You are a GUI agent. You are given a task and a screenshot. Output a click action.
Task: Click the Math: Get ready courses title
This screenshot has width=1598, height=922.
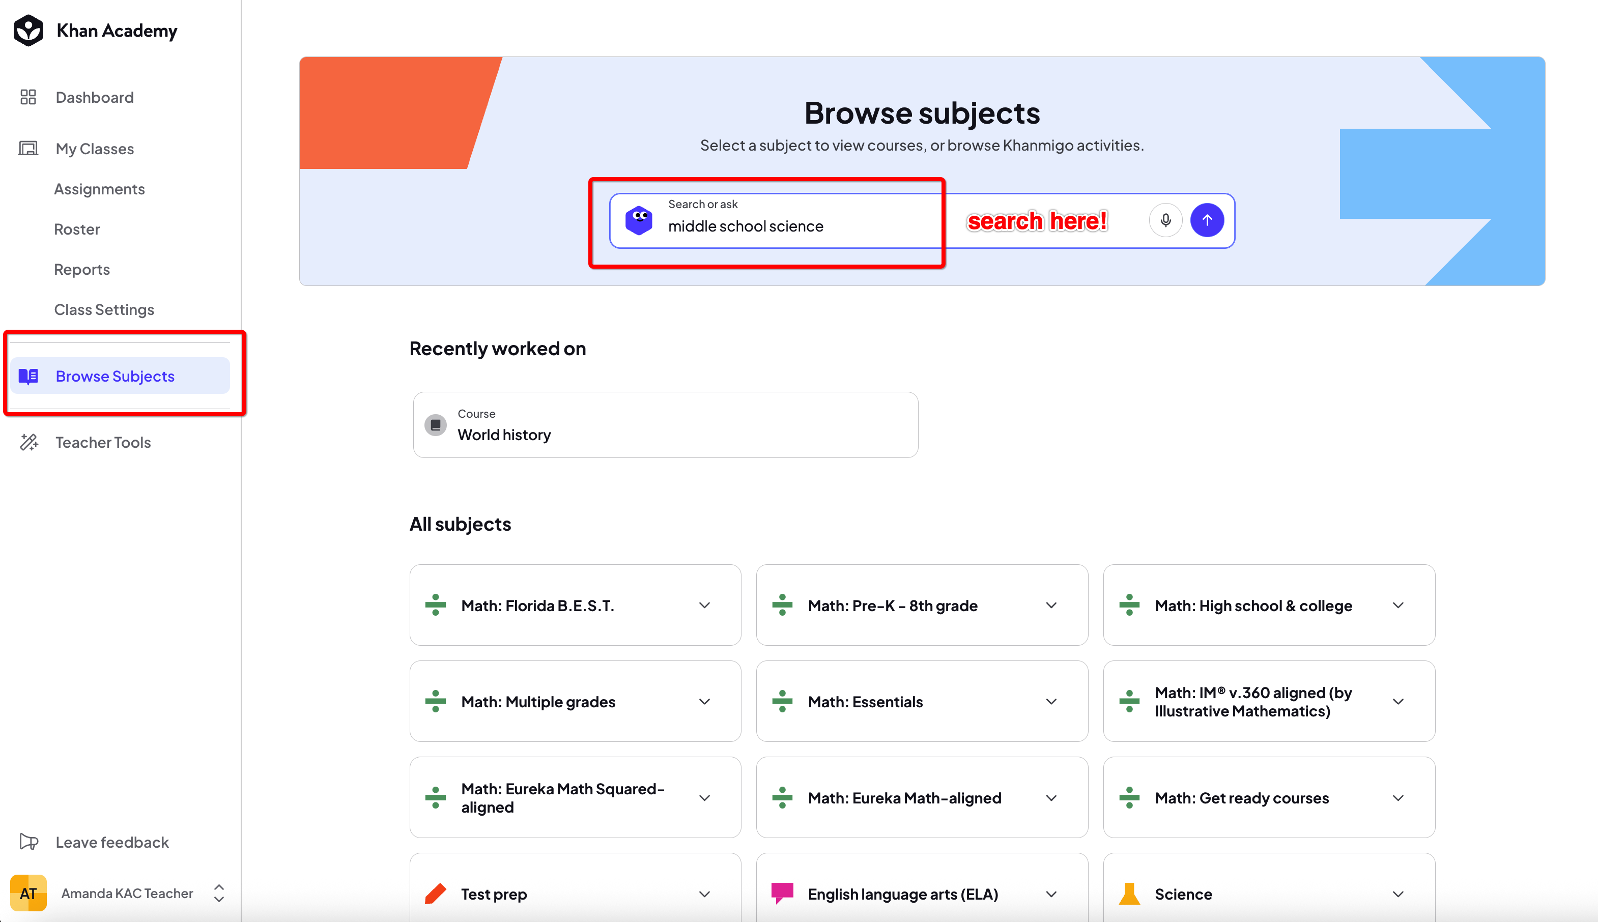coord(1242,798)
